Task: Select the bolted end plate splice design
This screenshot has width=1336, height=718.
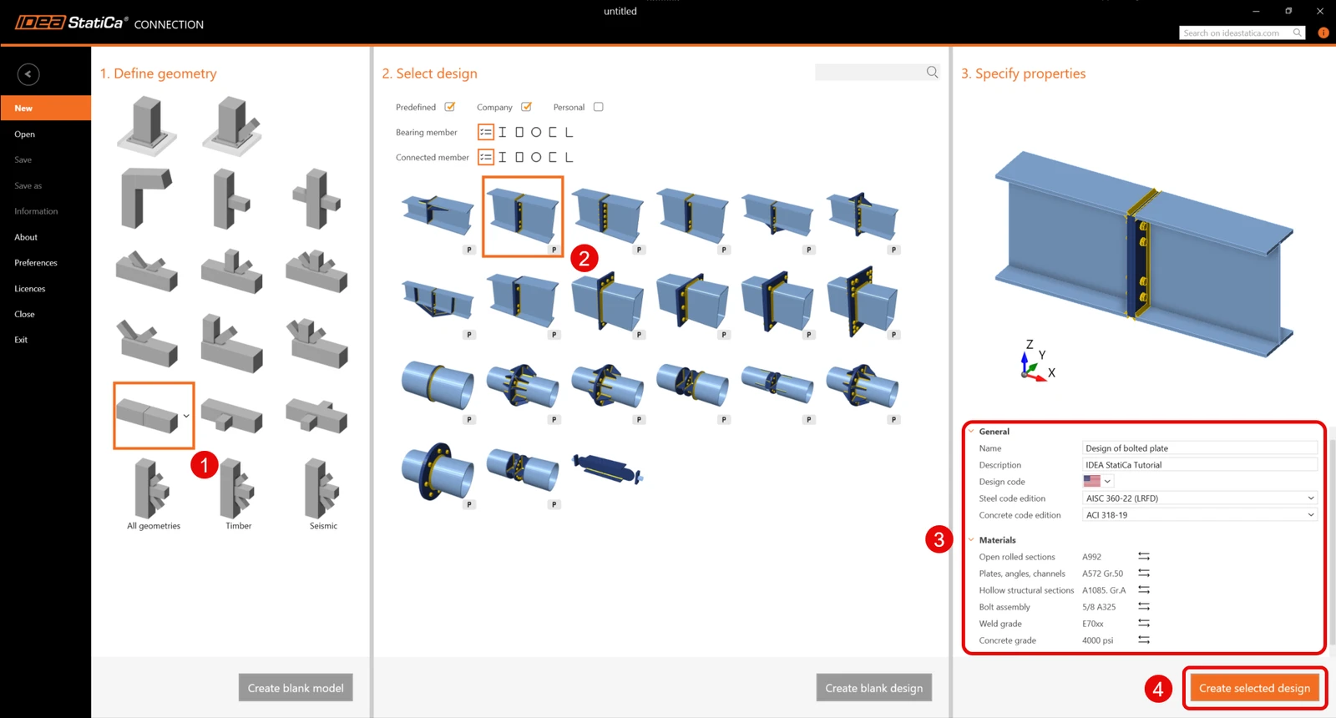Action: pos(523,216)
